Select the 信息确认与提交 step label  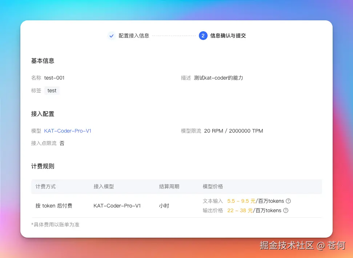228,36
